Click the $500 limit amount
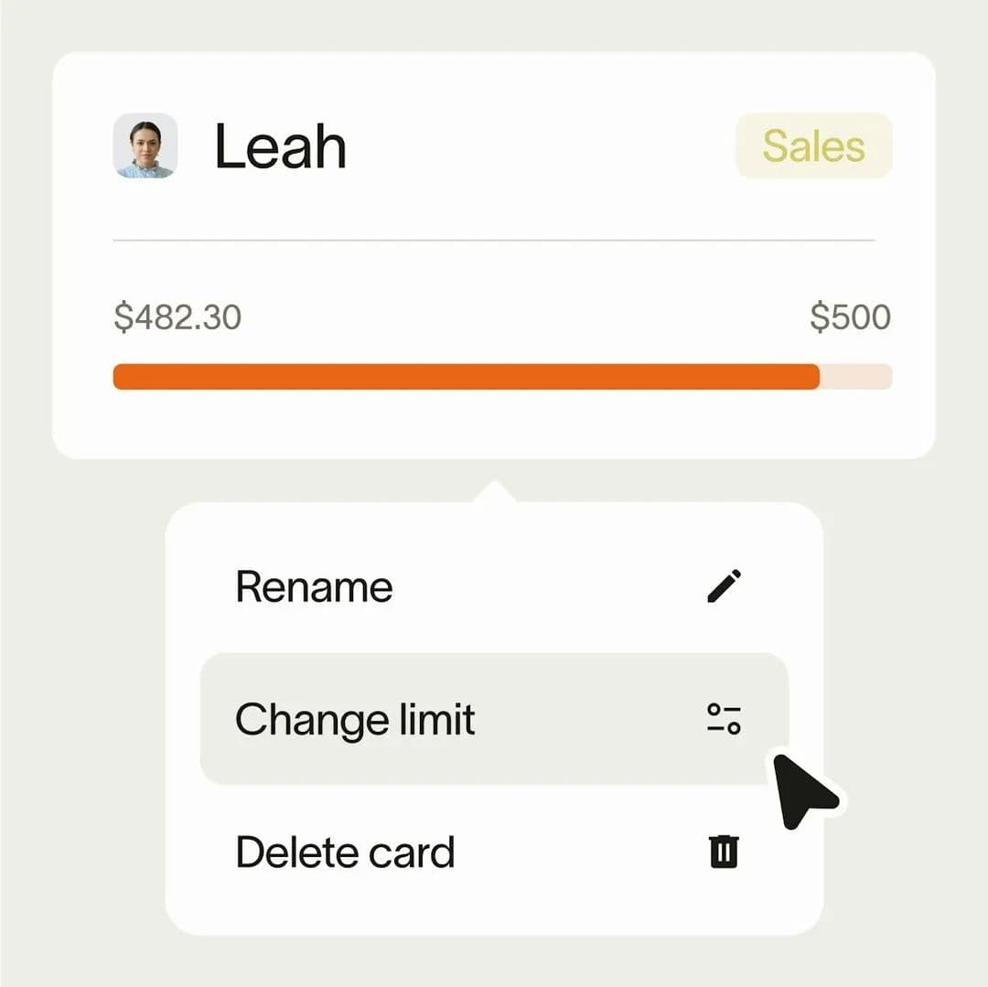This screenshot has width=988, height=987. (x=853, y=316)
